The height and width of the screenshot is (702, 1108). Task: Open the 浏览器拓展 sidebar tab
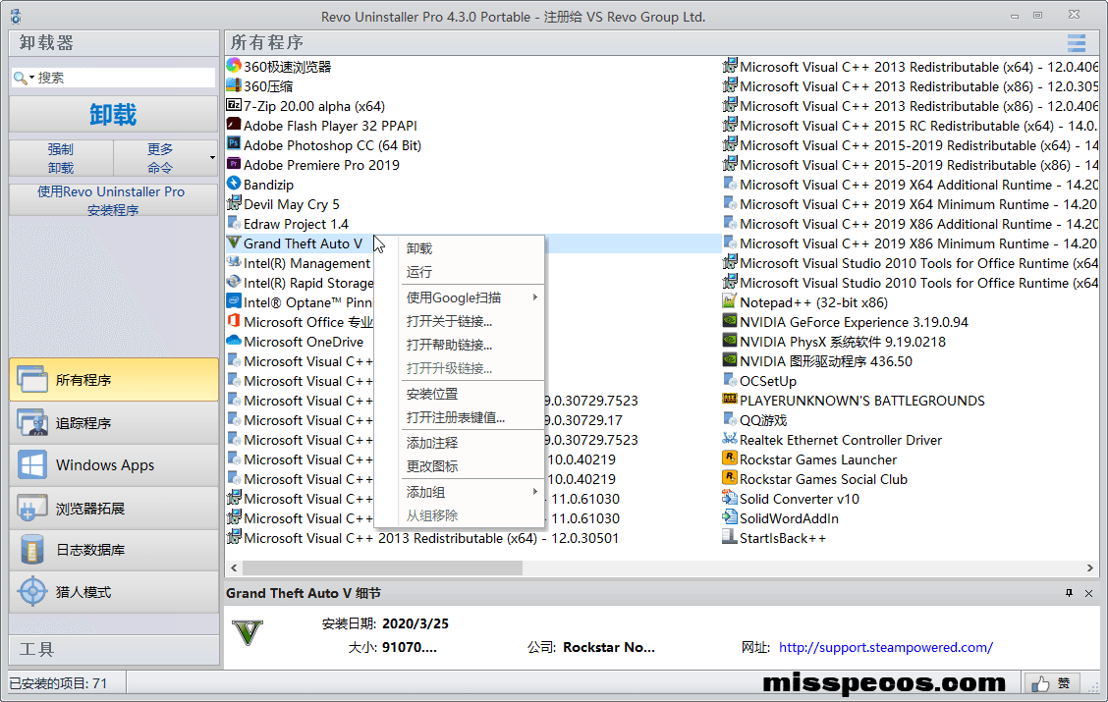coord(114,508)
